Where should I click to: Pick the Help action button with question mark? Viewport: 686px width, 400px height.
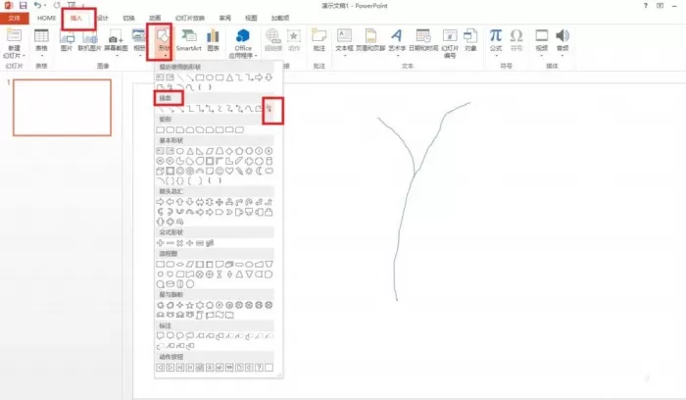pyautogui.click(x=259, y=368)
